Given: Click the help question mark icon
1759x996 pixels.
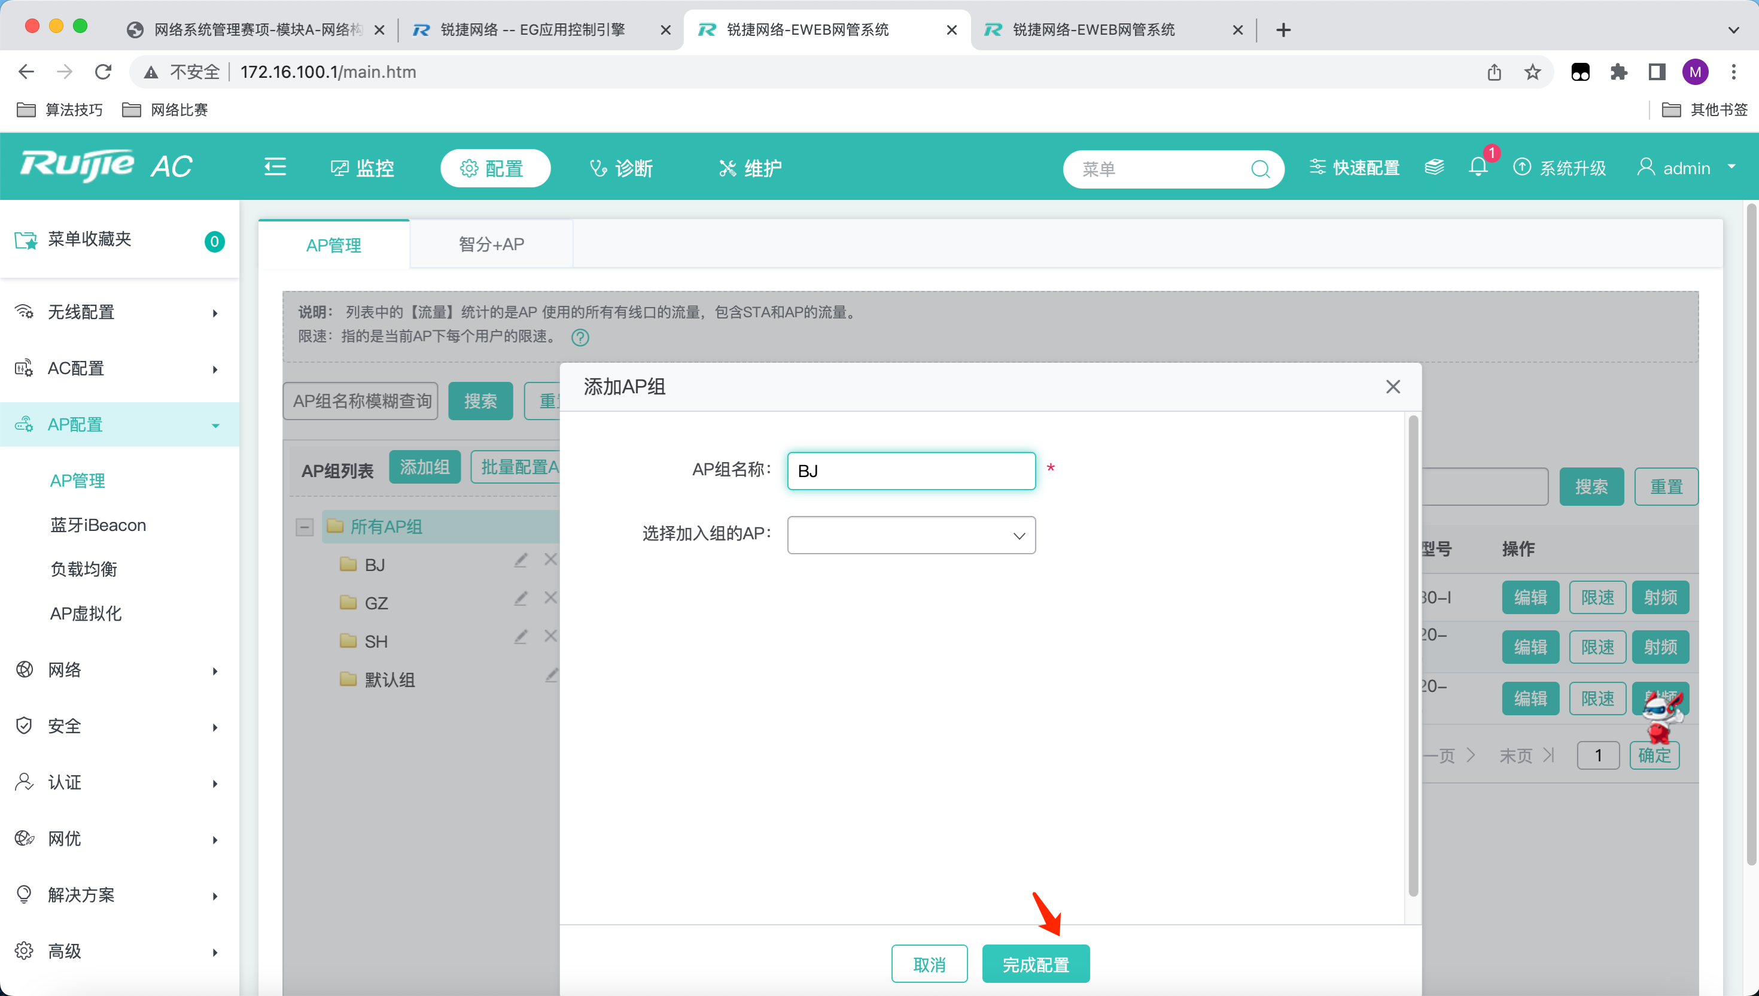Looking at the screenshot, I should click(x=580, y=337).
